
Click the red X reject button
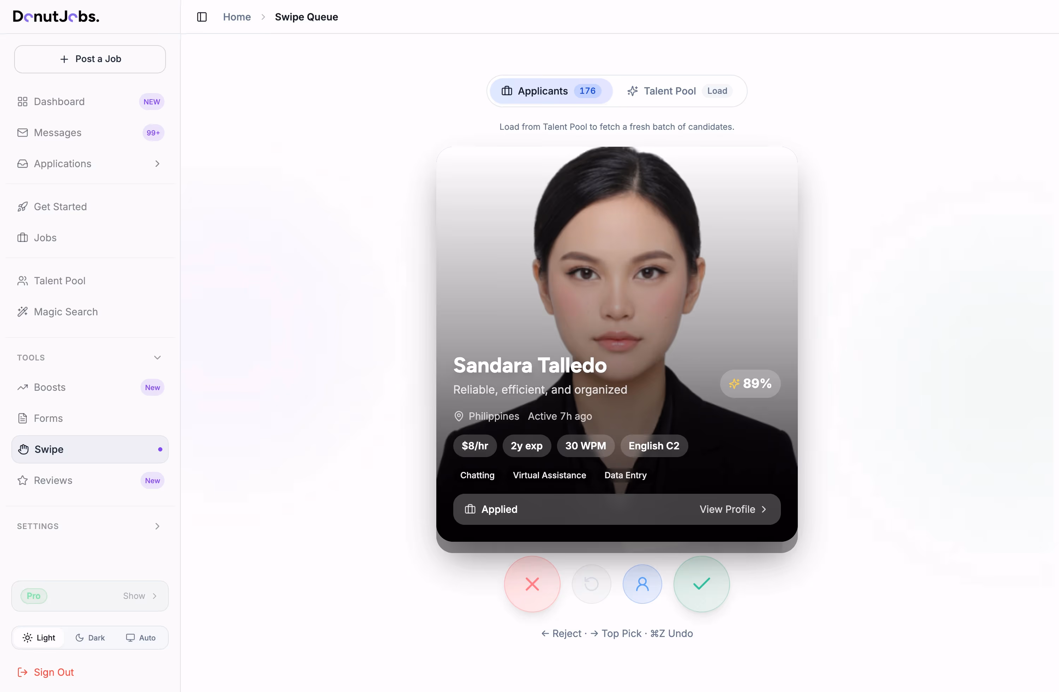click(x=532, y=584)
